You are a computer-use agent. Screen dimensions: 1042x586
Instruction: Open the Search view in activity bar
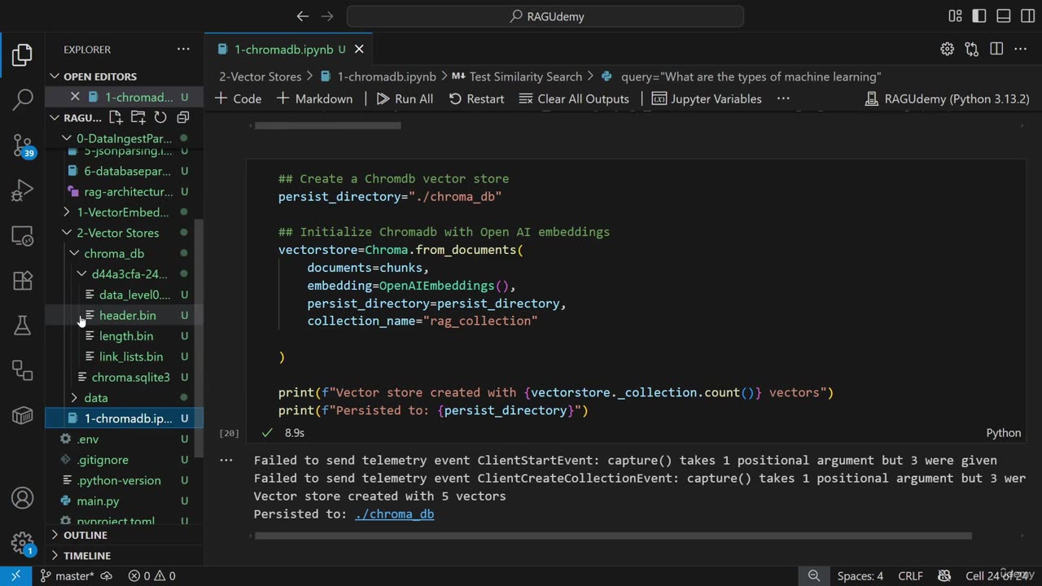coord(22,99)
